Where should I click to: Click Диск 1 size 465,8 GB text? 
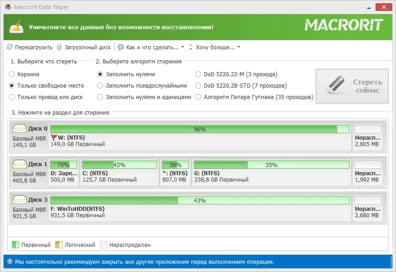point(24,181)
